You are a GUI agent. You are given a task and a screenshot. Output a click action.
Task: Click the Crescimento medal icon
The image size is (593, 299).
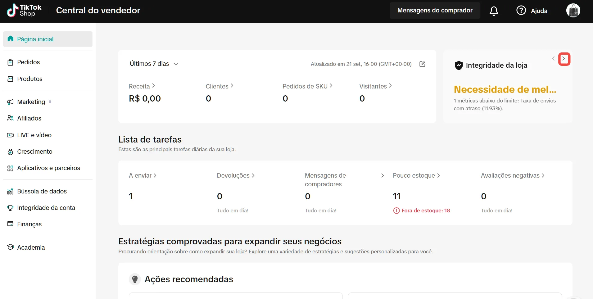point(10,152)
